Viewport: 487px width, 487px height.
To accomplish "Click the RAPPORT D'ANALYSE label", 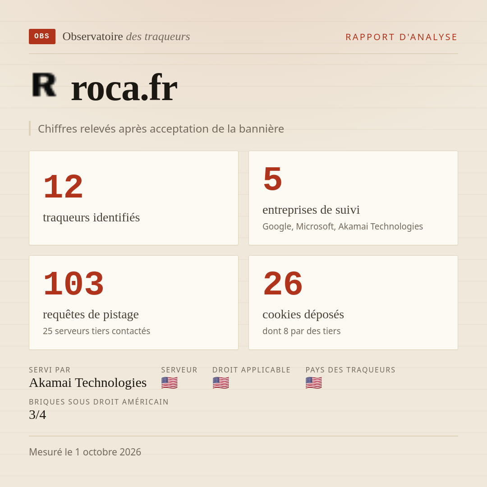I will [402, 37].
